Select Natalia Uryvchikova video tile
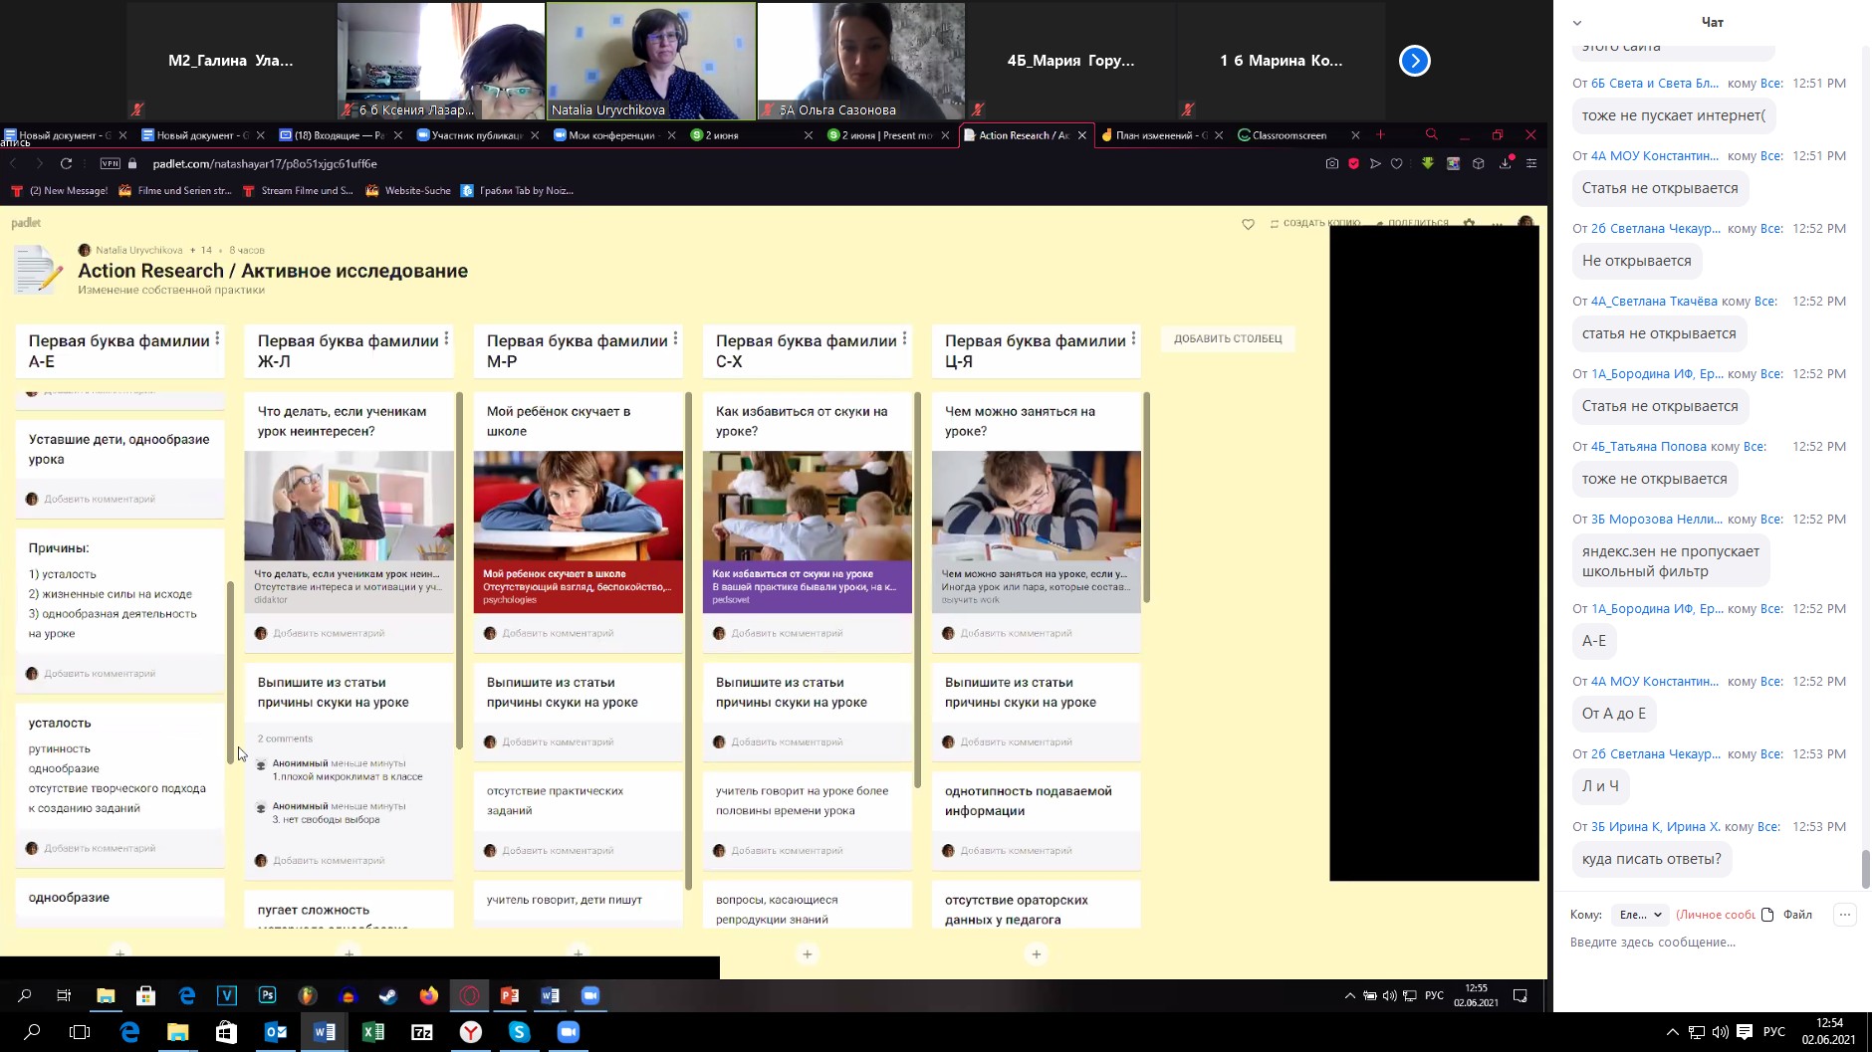1872x1052 pixels. pos(651,62)
